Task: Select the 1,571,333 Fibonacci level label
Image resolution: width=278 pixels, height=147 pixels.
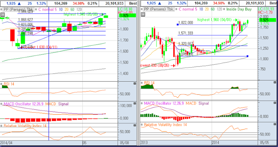Action: click(x=186, y=33)
